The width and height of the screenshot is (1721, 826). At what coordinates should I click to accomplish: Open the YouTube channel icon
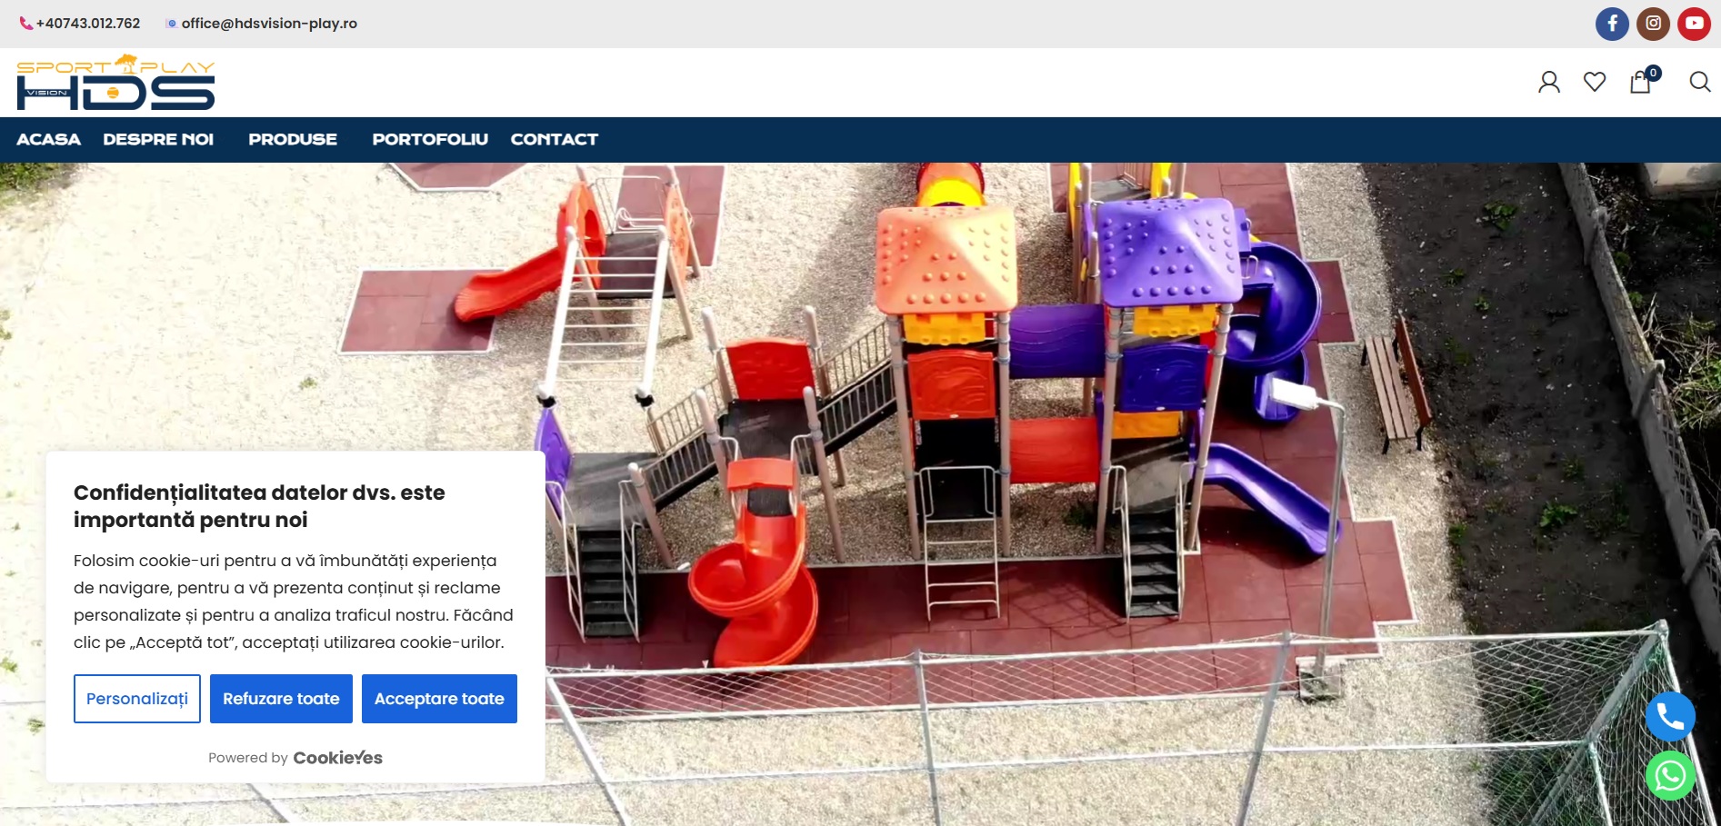click(1694, 24)
